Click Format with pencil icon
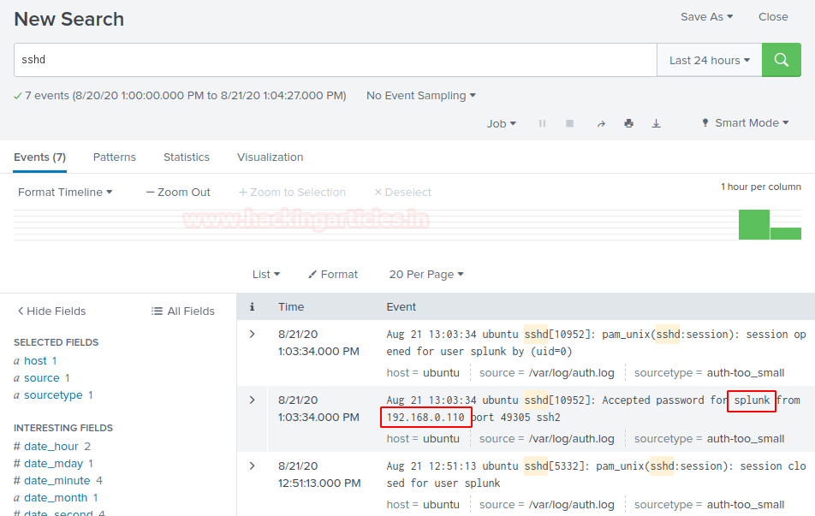815x516 pixels. 333,275
